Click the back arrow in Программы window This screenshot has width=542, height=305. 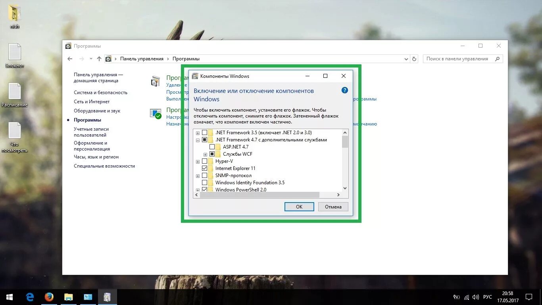point(70,59)
